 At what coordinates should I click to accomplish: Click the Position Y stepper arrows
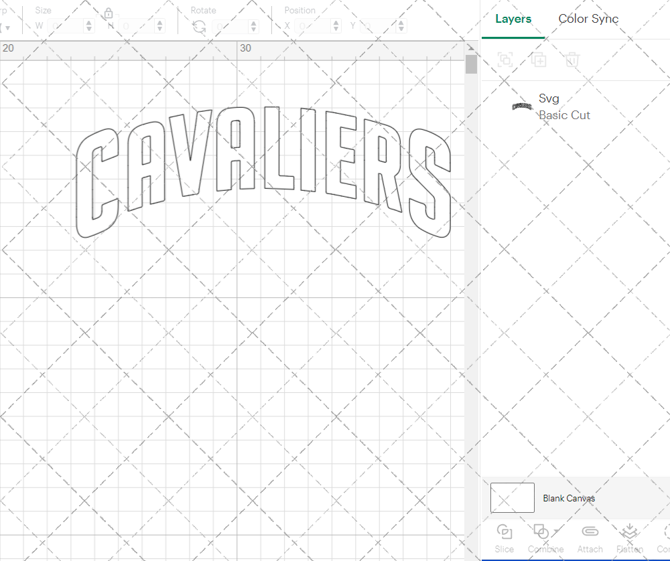point(401,27)
